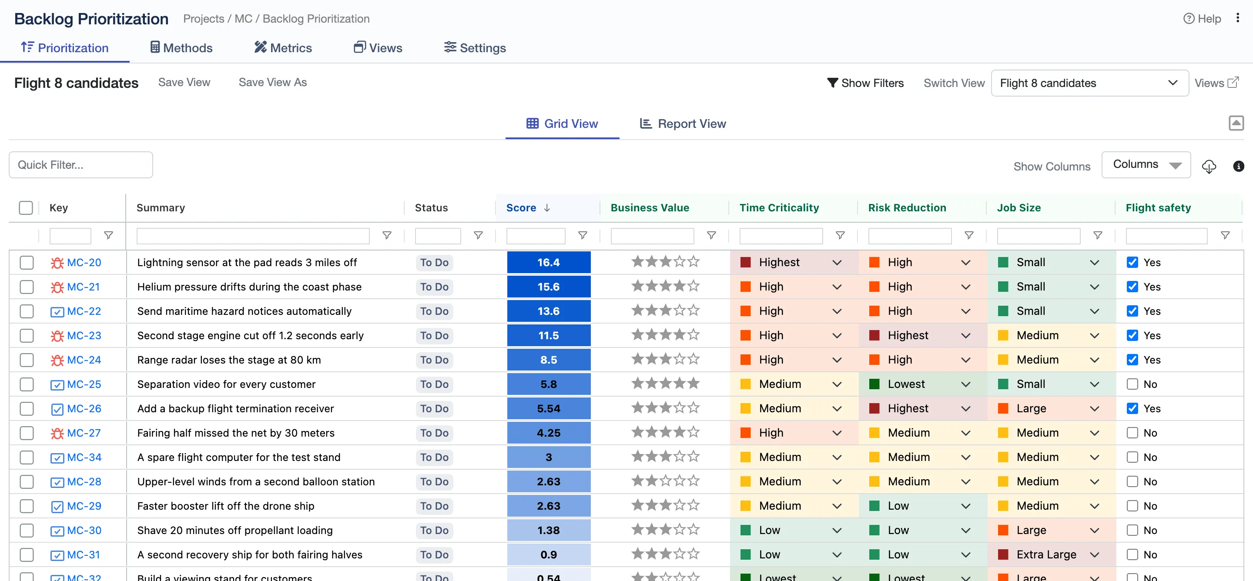Open the MC-24 issue link

pos(84,360)
